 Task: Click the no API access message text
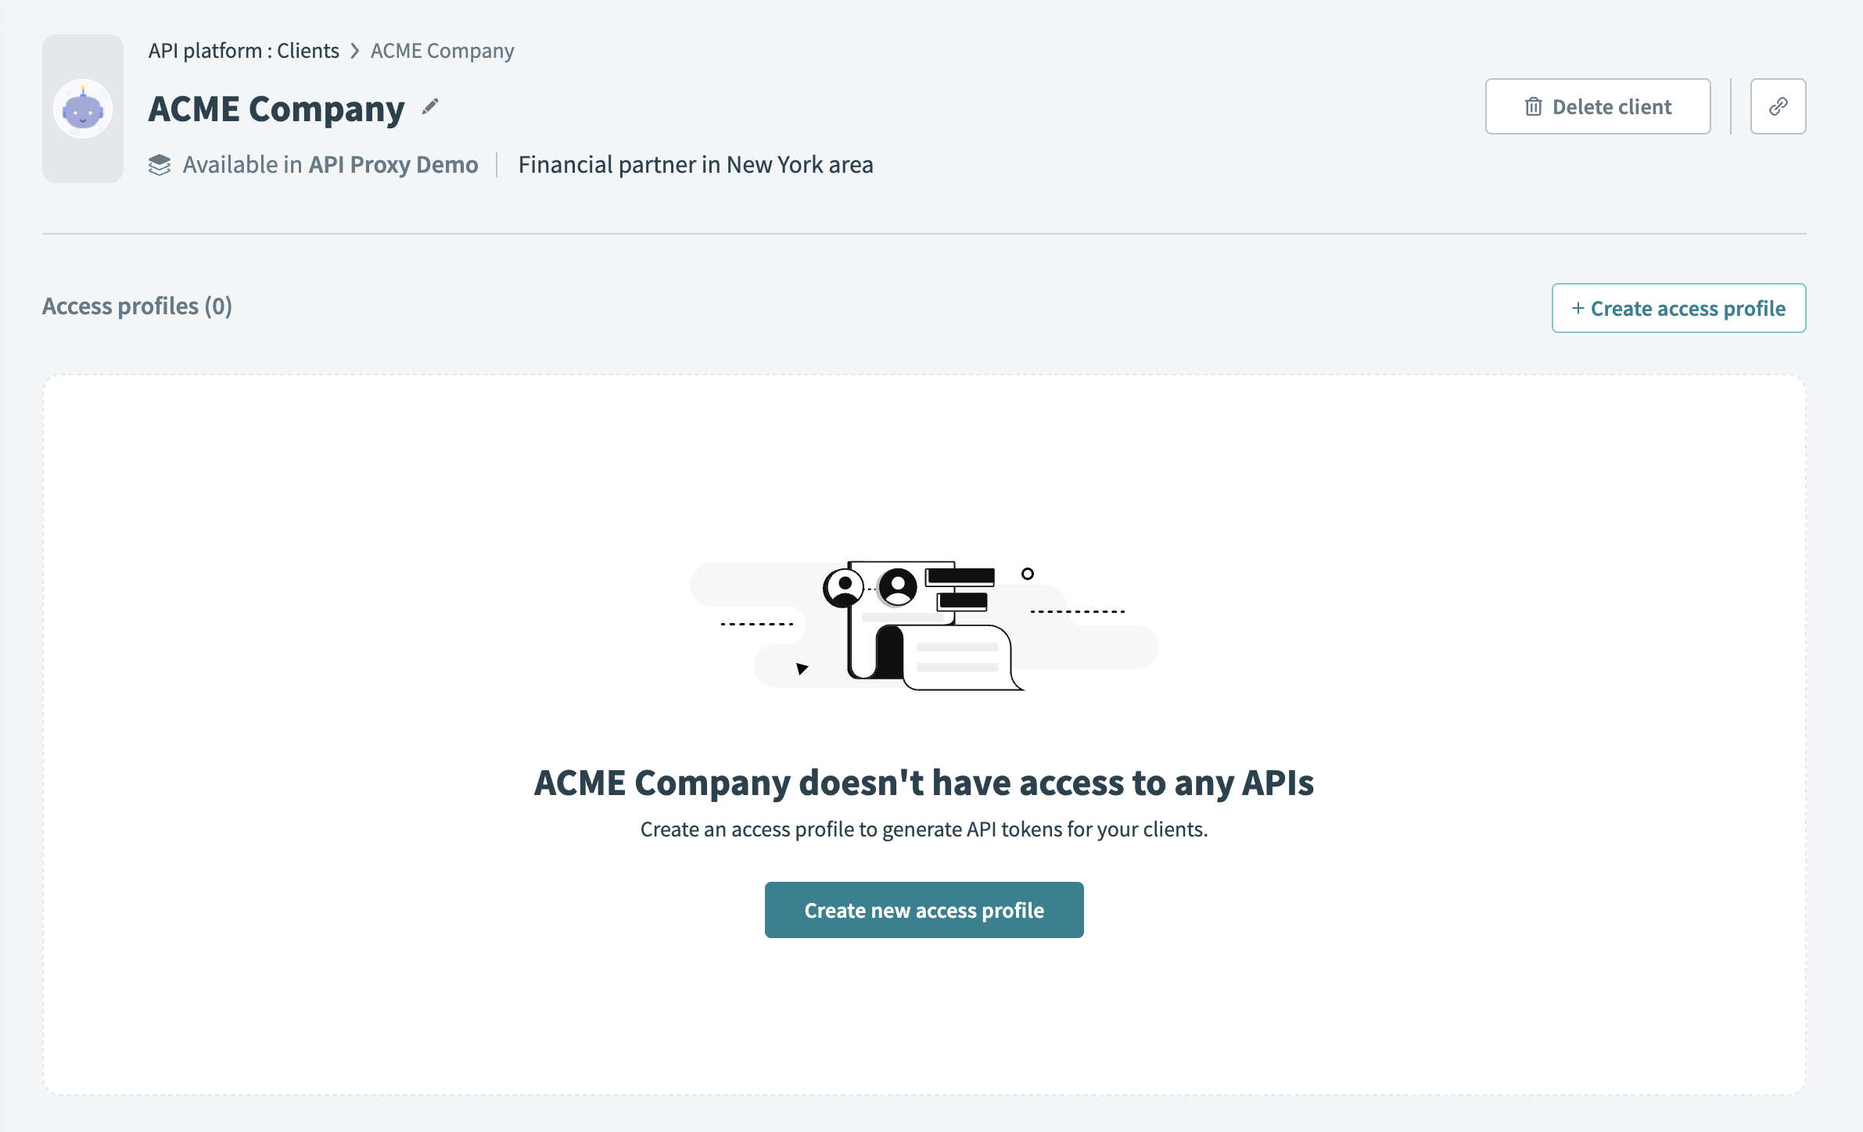924,783
